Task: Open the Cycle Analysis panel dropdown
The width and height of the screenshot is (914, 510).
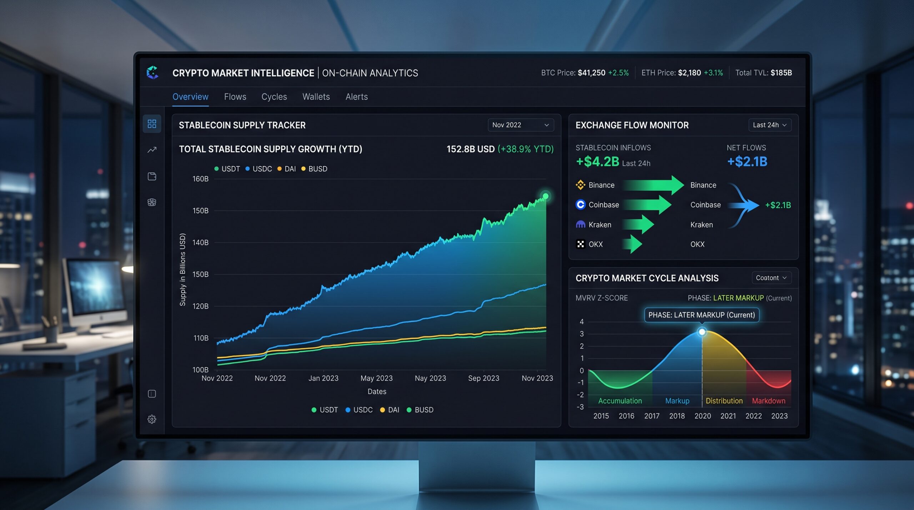Action: coord(771,278)
